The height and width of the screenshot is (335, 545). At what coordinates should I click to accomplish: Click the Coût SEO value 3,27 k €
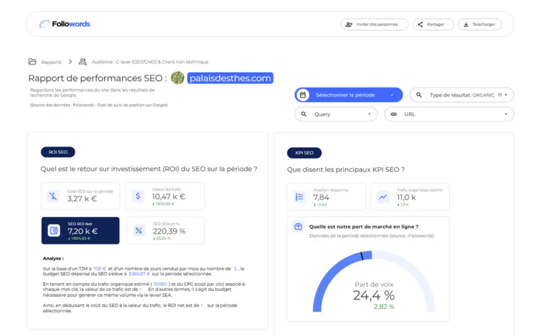tap(82, 198)
